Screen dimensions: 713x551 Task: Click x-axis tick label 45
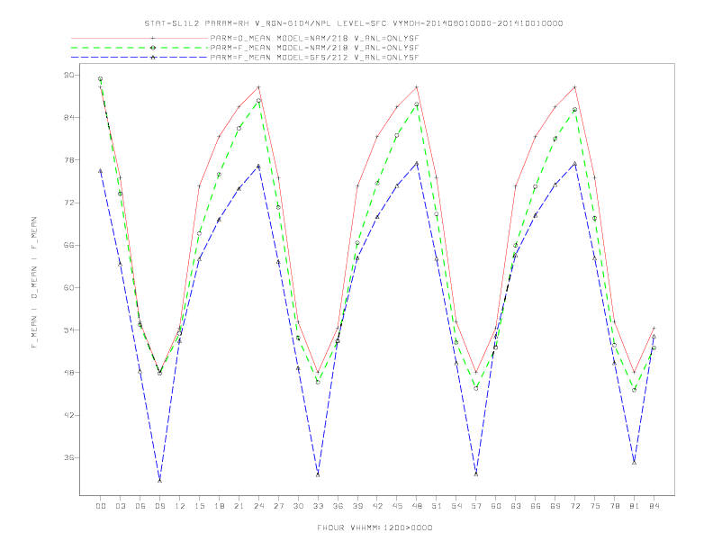pos(397,506)
